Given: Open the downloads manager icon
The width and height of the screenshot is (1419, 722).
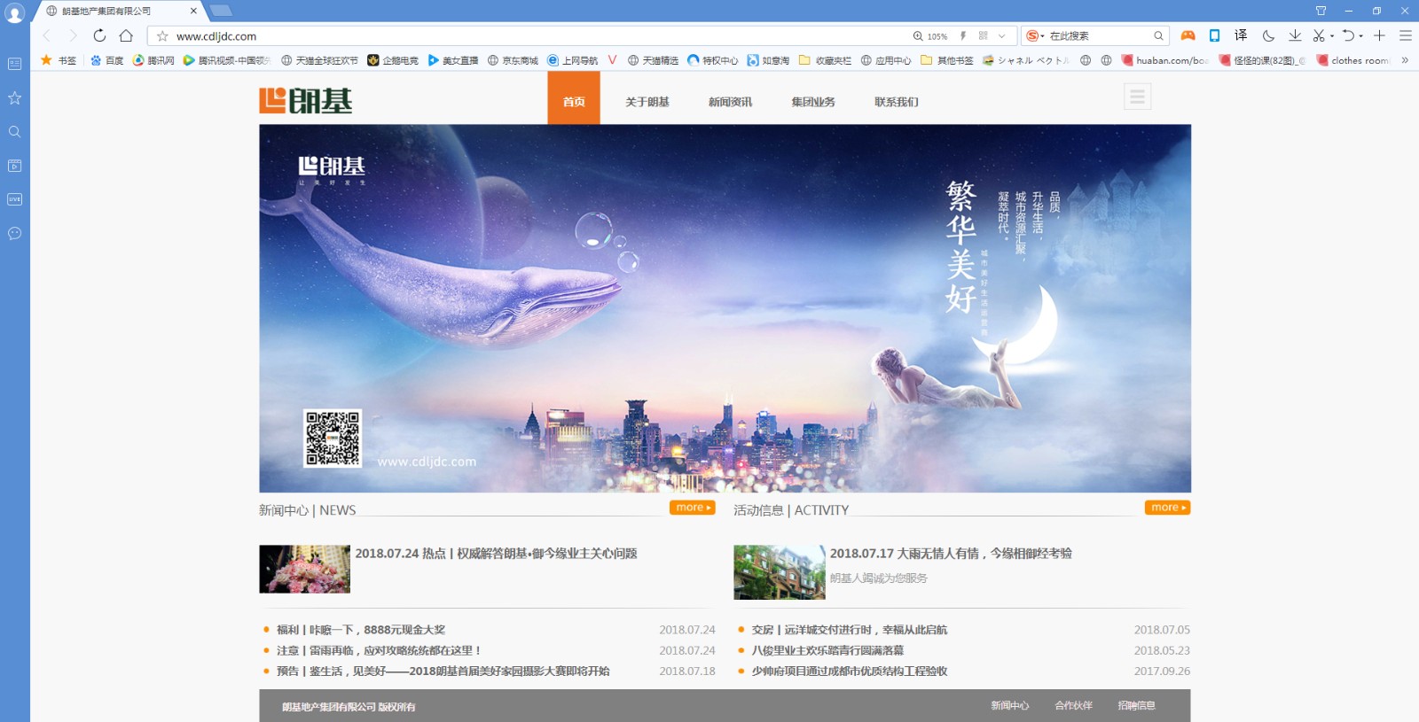Looking at the screenshot, I should 1295,35.
